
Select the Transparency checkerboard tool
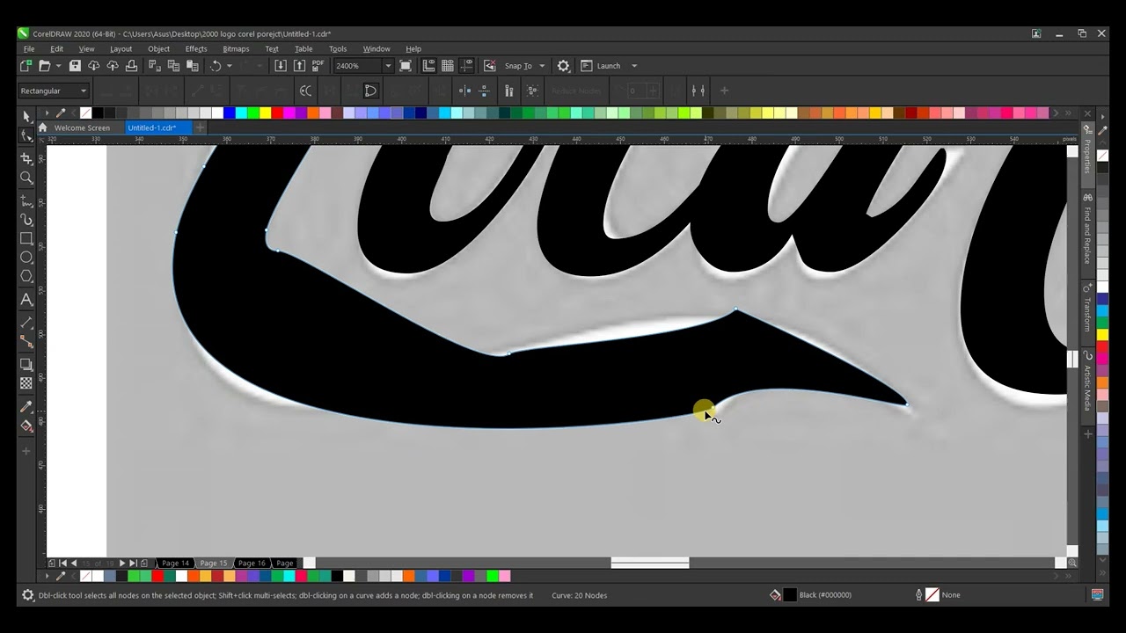tap(26, 383)
